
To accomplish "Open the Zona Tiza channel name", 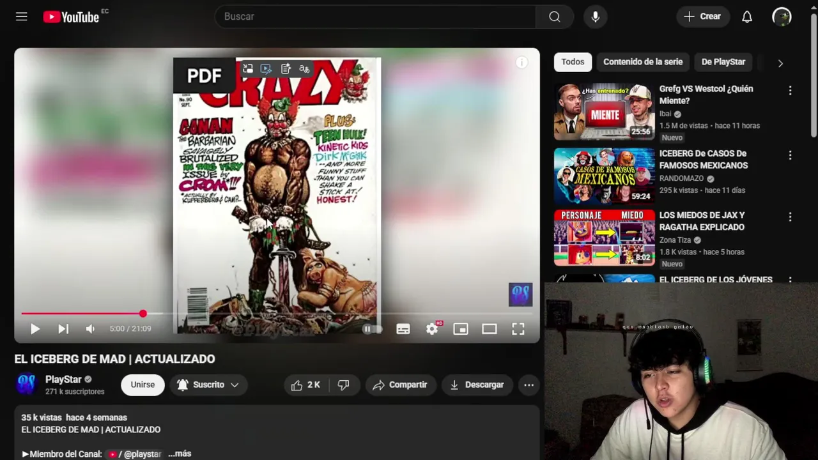I will 675,240.
